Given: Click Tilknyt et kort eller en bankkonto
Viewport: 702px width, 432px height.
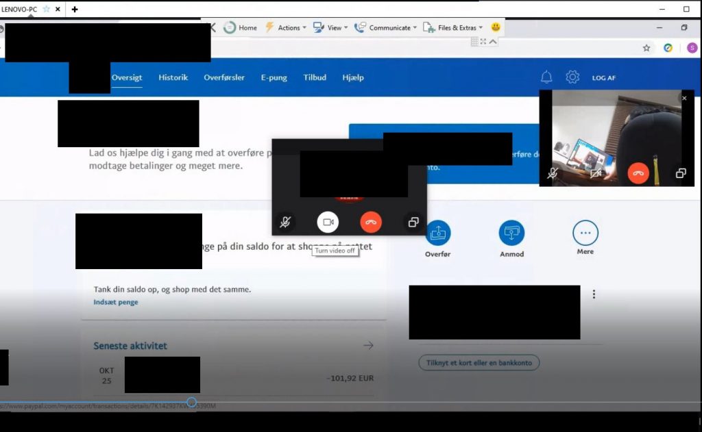Looking at the screenshot, I should click(x=479, y=363).
